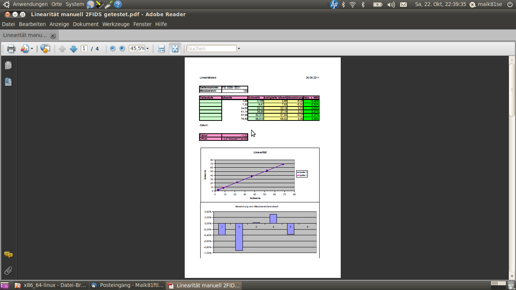Image resolution: width=516 pixels, height=290 pixels.
Task: Click the zoom out minus button
Action: coord(113,49)
